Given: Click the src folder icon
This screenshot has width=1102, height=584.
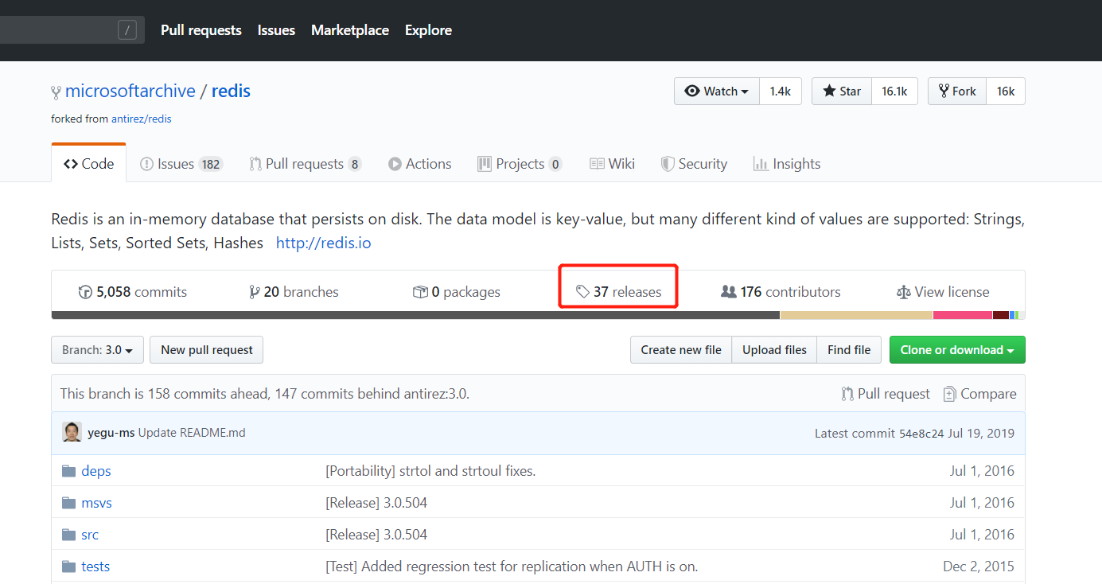Looking at the screenshot, I should click(x=69, y=535).
